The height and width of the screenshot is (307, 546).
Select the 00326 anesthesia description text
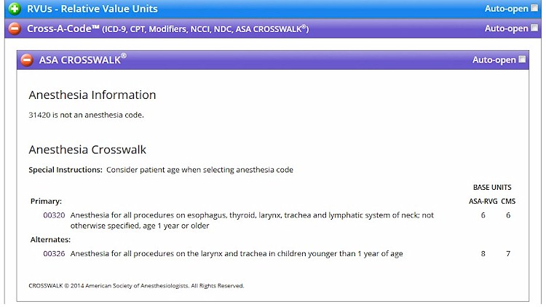[x=237, y=253]
